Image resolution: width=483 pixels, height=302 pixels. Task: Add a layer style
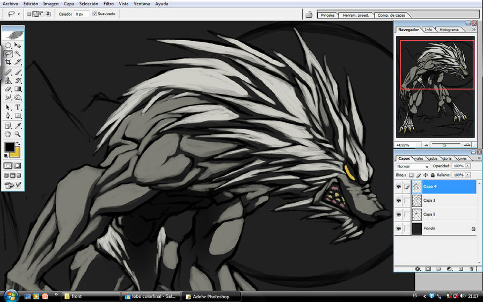pyautogui.click(x=418, y=269)
